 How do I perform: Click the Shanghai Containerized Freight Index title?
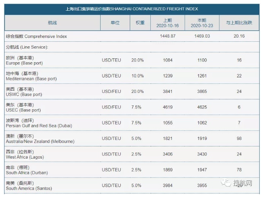(x=131, y=9)
